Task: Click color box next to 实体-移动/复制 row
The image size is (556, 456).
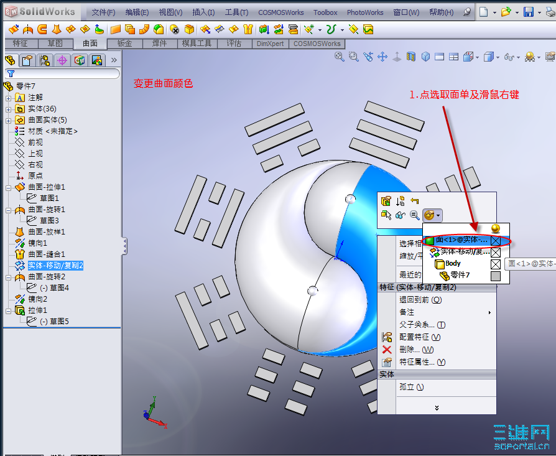Action: click(496, 253)
